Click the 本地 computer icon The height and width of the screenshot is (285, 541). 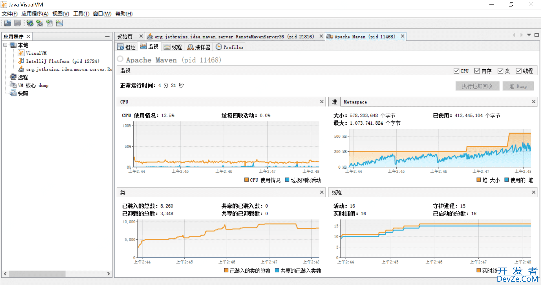(13, 45)
